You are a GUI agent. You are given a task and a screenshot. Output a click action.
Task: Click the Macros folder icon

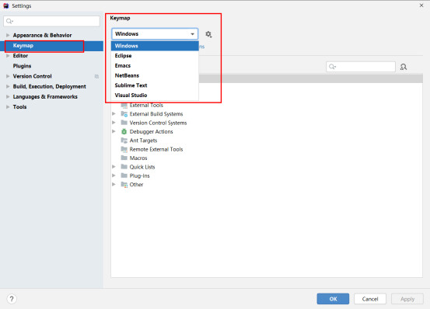point(124,158)
